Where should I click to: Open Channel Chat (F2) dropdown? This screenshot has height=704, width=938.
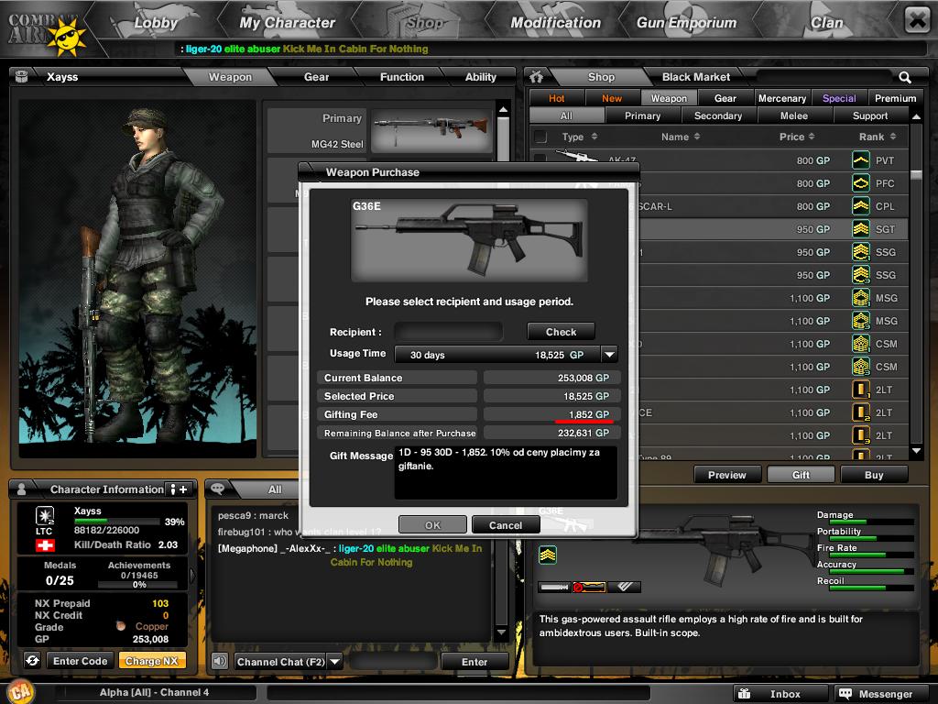tap(335, 662)
